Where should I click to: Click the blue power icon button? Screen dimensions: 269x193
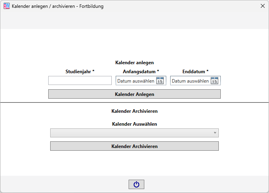tap(136, 184)
